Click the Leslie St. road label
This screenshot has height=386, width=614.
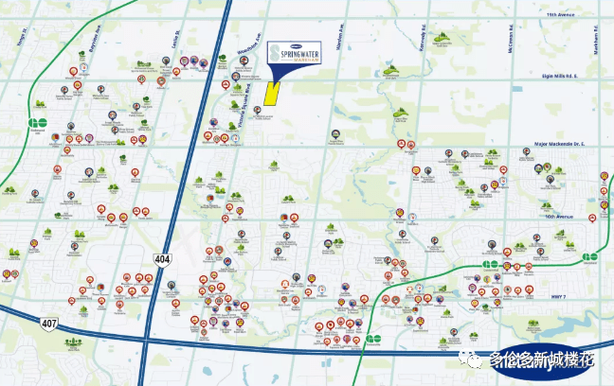175,40
